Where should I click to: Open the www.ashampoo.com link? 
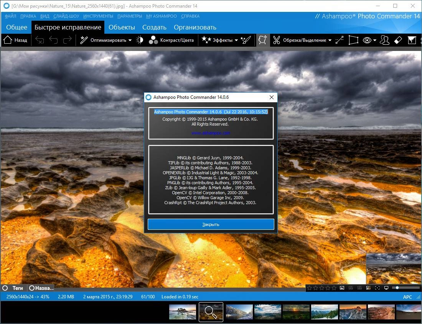(x=211, y=133)
